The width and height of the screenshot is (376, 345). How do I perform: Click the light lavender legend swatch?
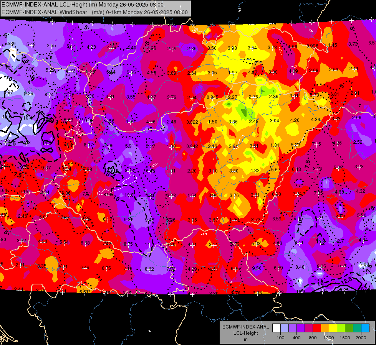tap(285, 328)
